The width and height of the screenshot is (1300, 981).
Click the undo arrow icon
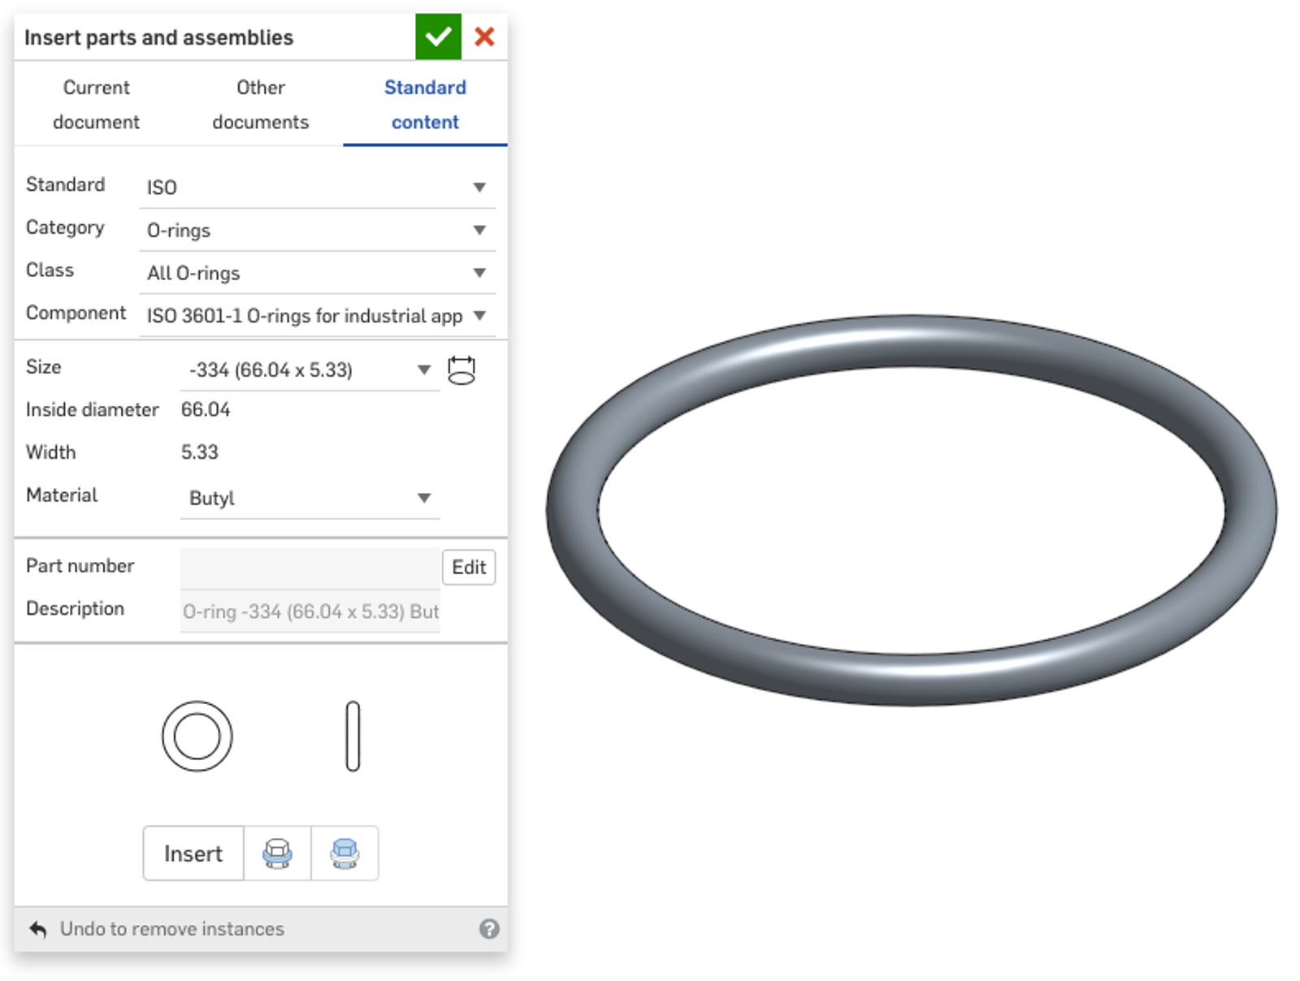pyautogui.click(x=38, y=929)
